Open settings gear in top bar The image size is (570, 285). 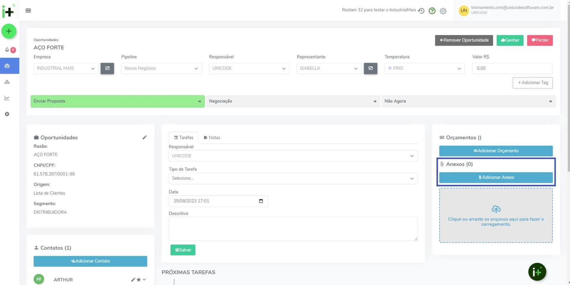(443, 11)
